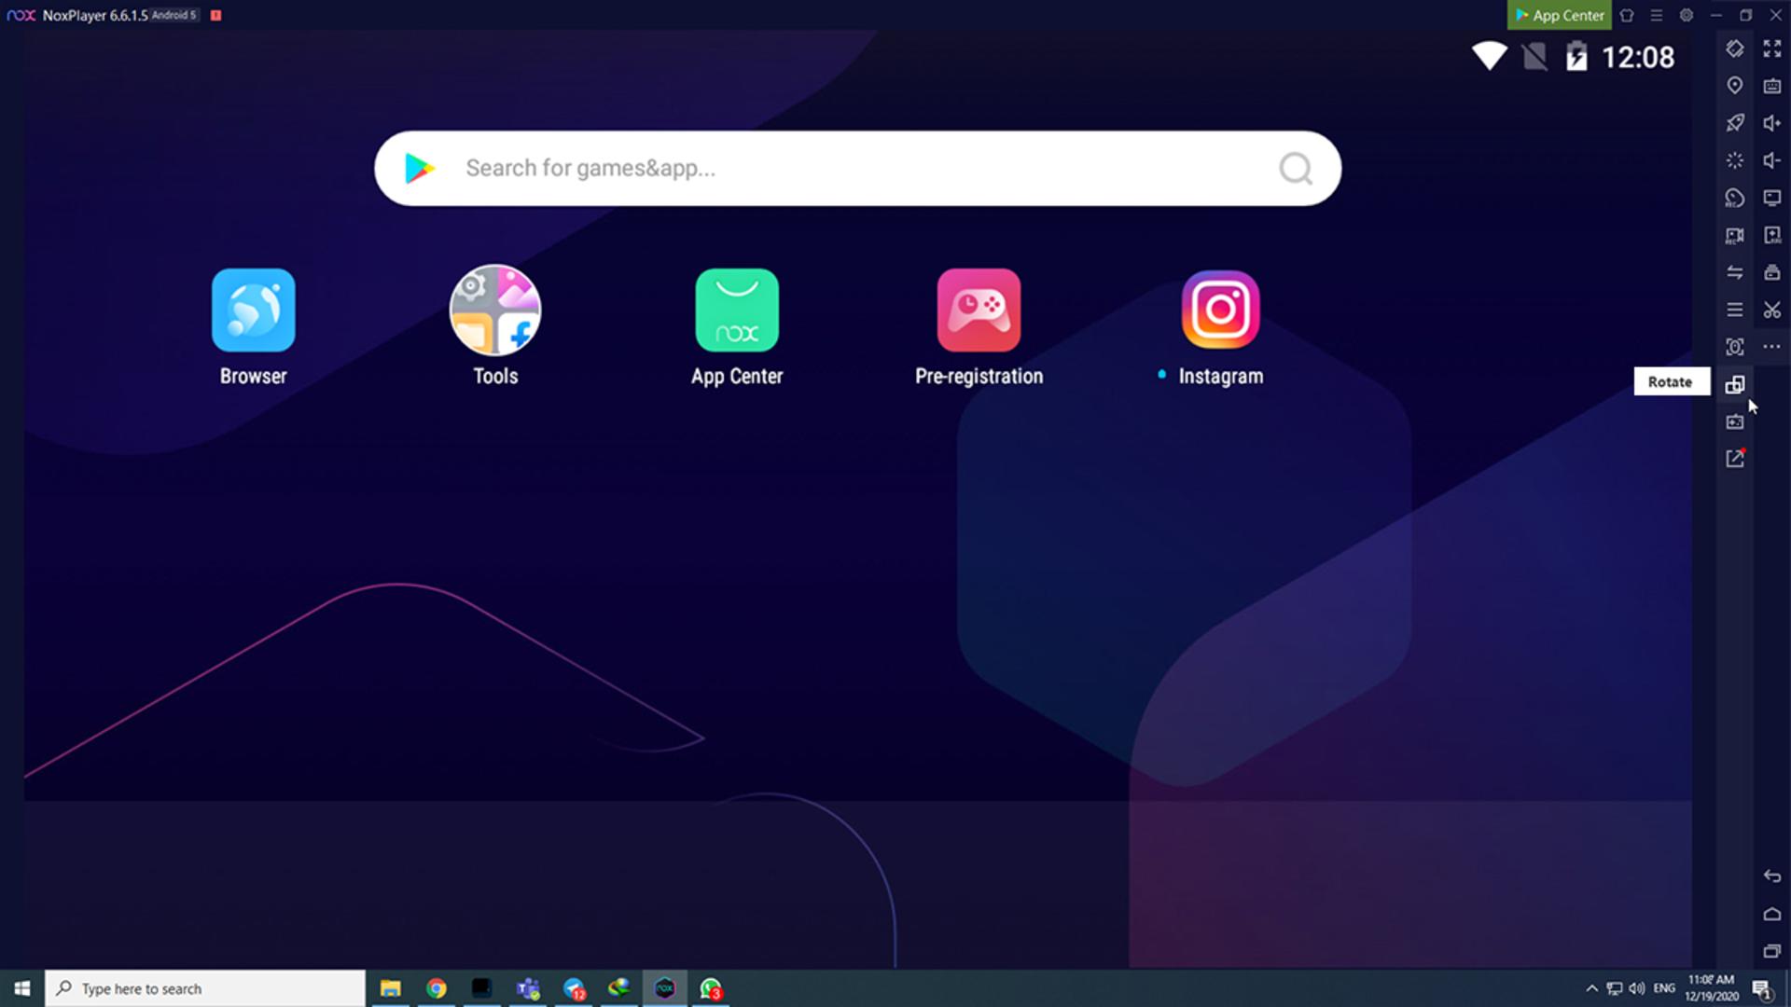Start the video recorder
1791x1007 pixels.
(x=1735, y=236)
